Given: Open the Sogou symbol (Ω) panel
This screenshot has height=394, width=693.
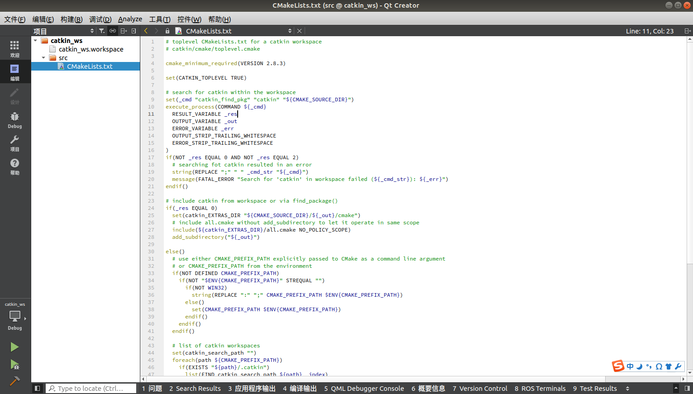Looking at the screenshot, I should click(x=659, y=366).
